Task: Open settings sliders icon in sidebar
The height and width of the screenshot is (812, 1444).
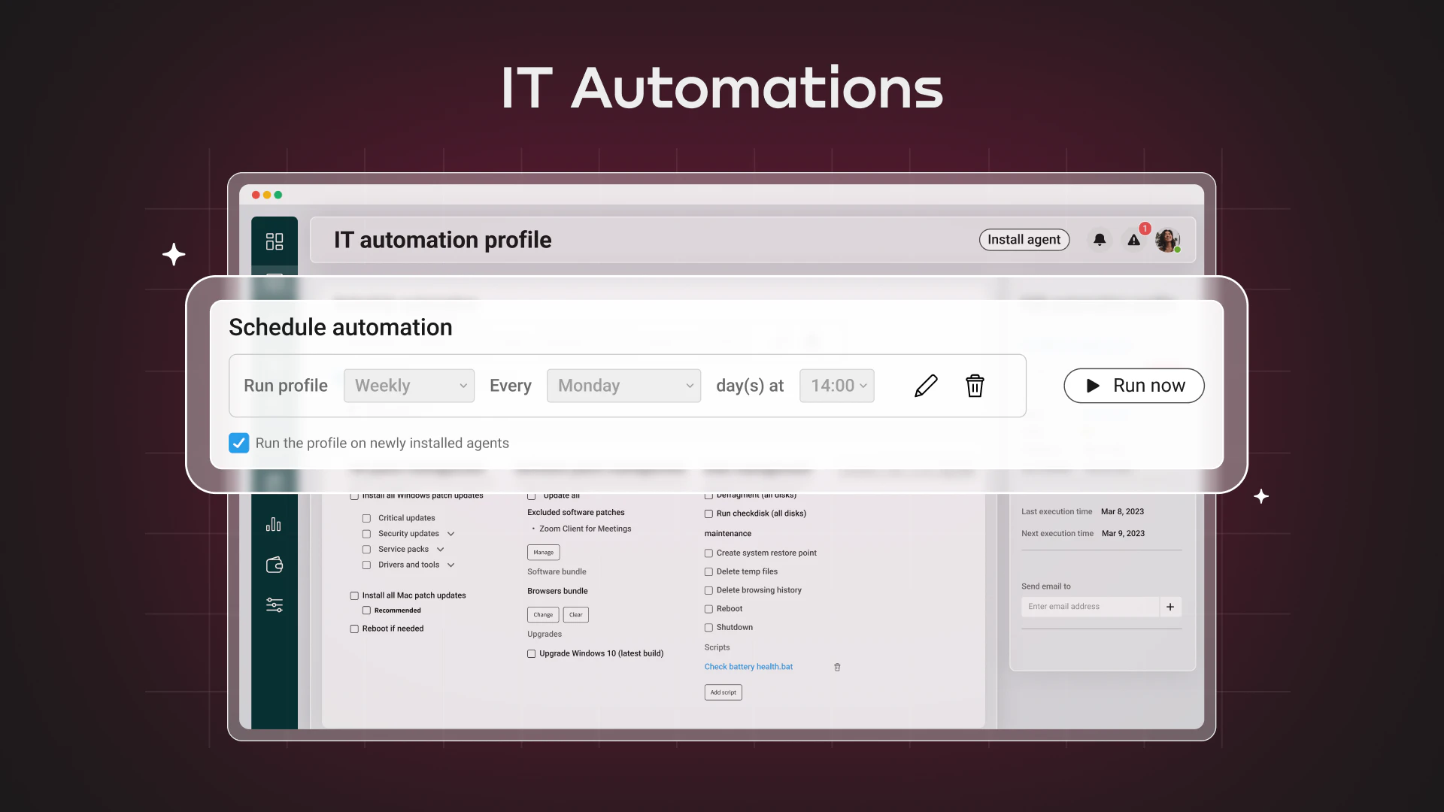Action: click(274, 604)
